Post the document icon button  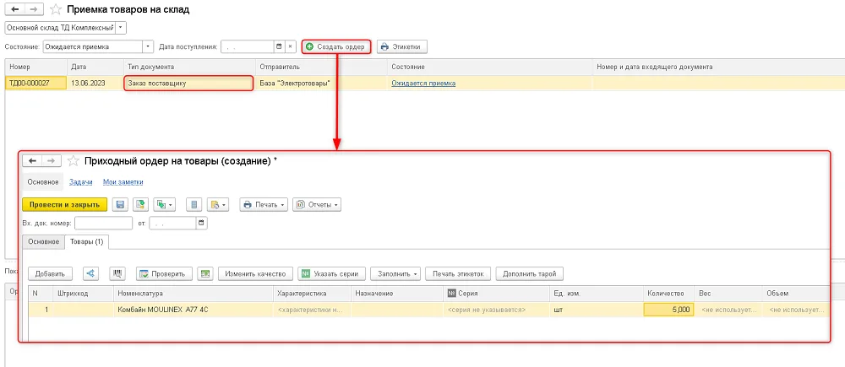(140, 204)
